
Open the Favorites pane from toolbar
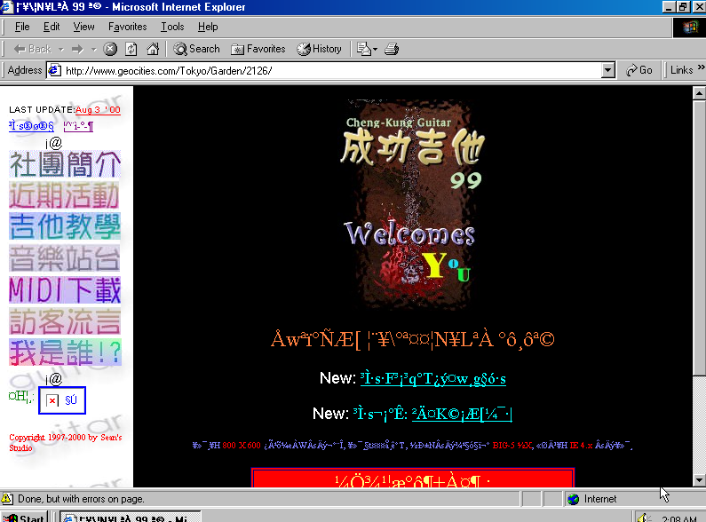point(258,49)
